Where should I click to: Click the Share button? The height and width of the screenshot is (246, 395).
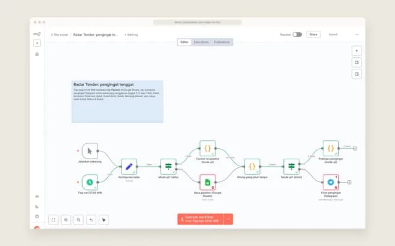click(x=314, y=34)
